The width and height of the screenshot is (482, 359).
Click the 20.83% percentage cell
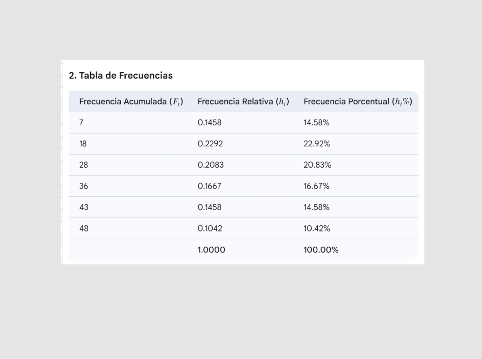pos(317,165)
